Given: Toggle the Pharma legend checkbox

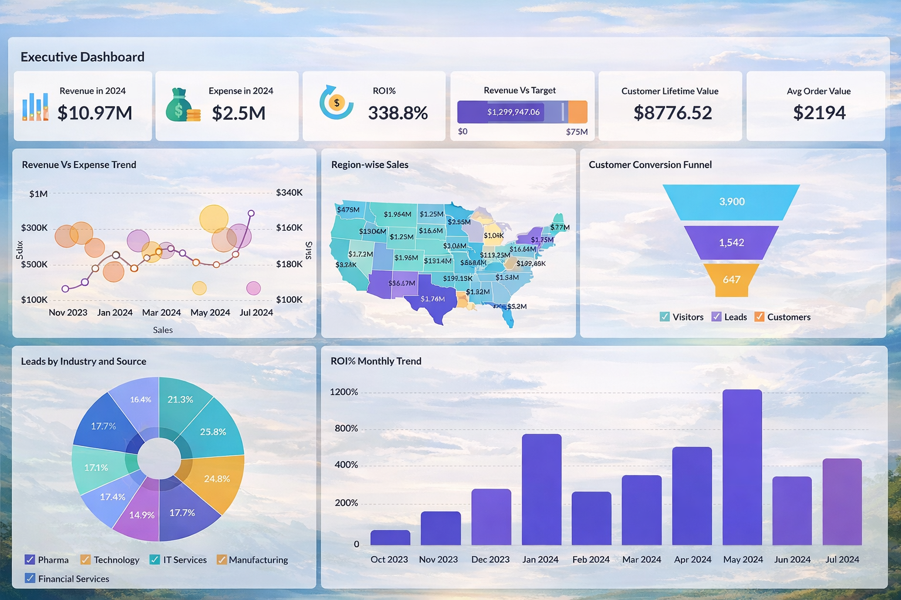Looking at the screenshot, I should (30, 560).
